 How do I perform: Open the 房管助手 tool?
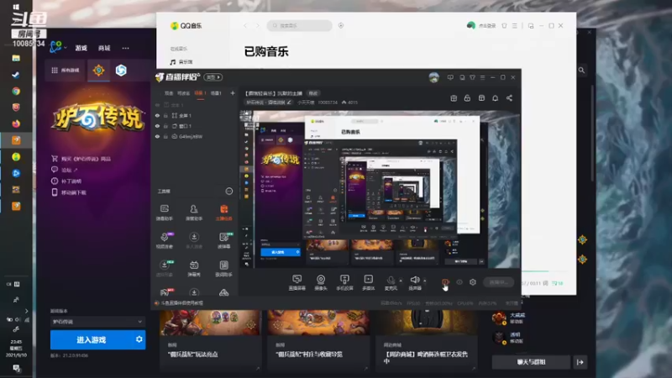point(194,213)
